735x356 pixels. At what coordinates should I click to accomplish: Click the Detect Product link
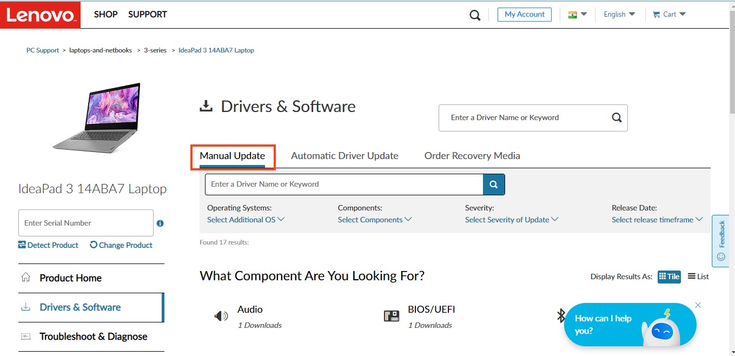48,245
